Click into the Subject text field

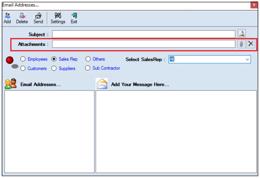click(x=143, y=34)
